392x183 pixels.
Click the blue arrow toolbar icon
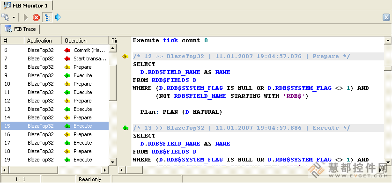[x=58, y=17]
